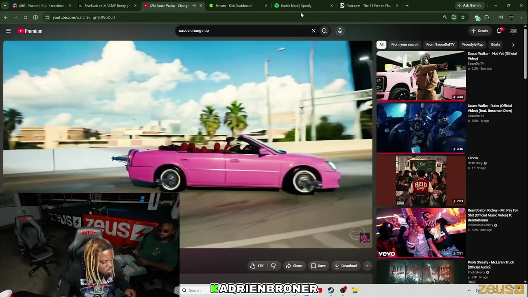Go back in browser history
Viewport: 528px width, 297px height.
6,17
